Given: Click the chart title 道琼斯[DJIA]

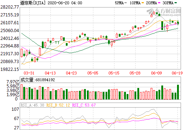Looking at the screenshot, I should tap(33, 3).
